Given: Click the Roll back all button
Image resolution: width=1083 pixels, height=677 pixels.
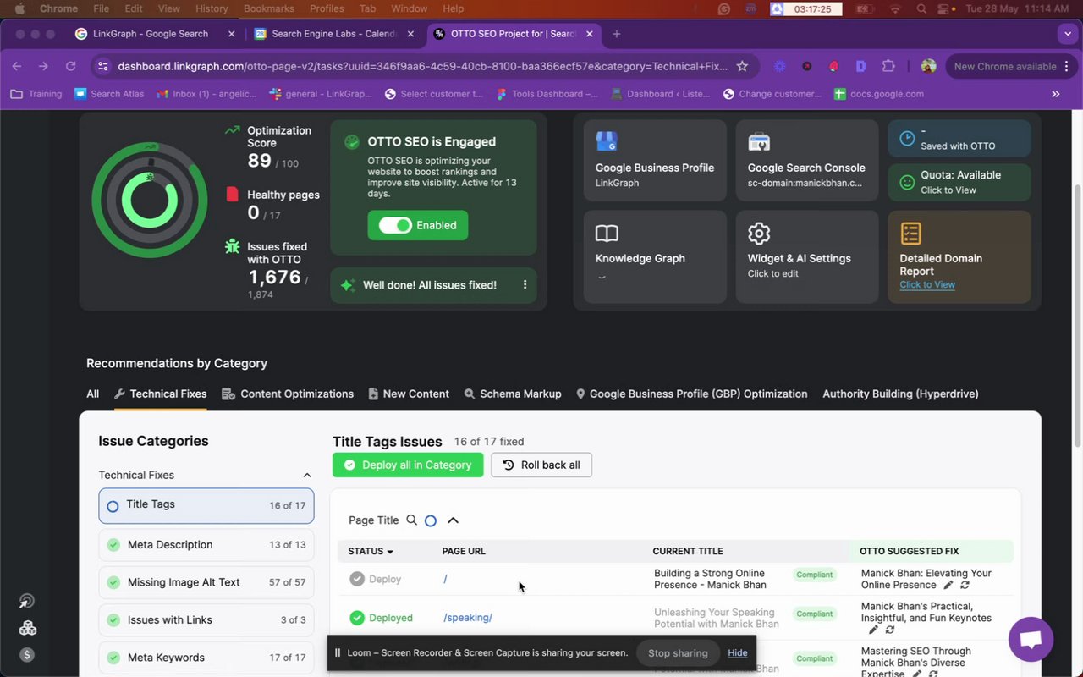Looking at the screenshot, I should click(x=541, y=465).
